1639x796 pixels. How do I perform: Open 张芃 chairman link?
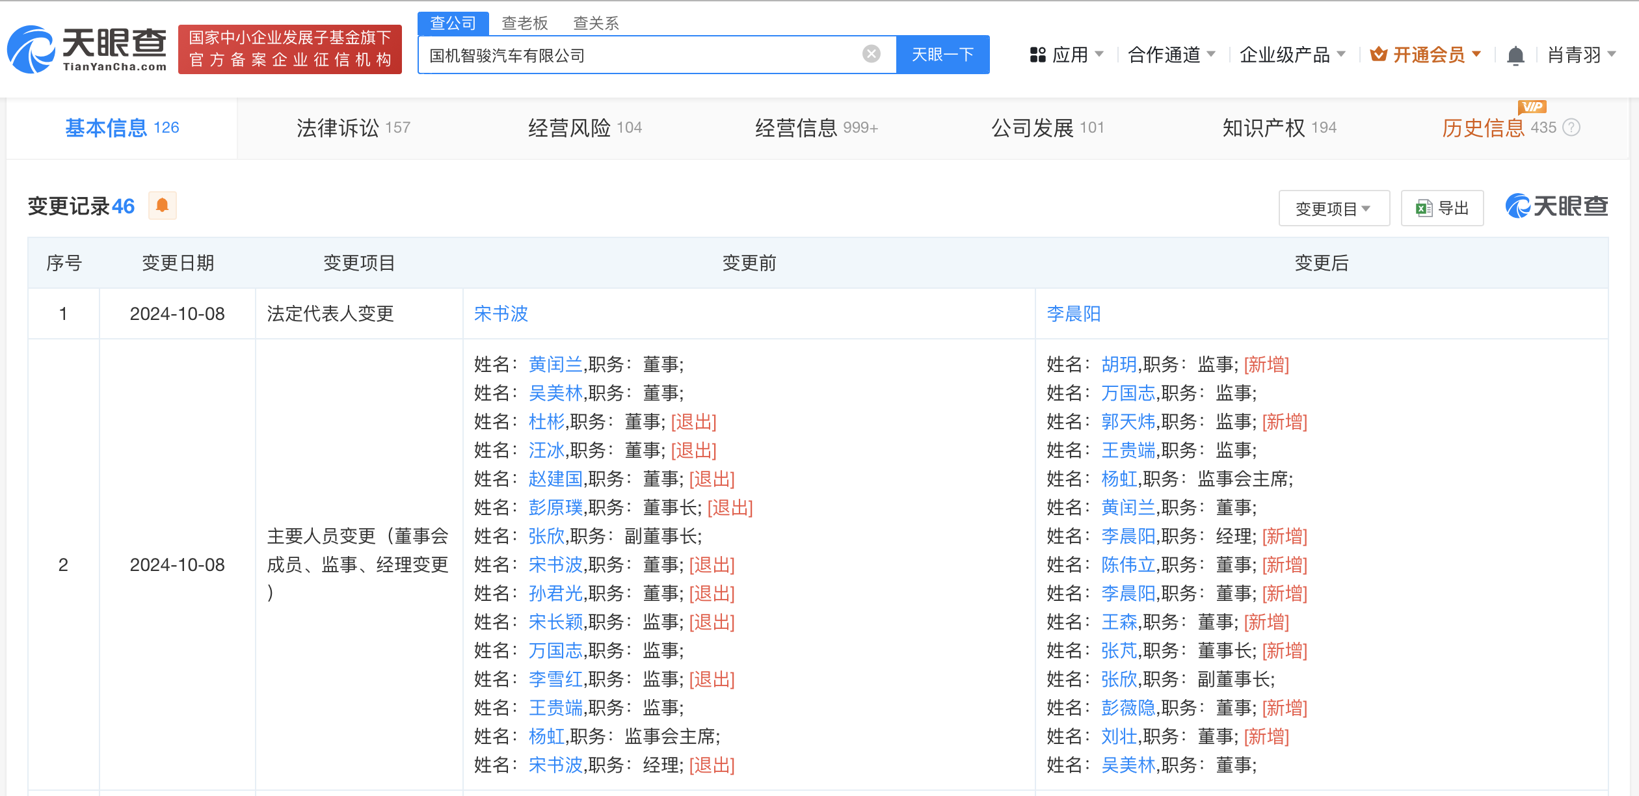click(x=1119, y=650)
